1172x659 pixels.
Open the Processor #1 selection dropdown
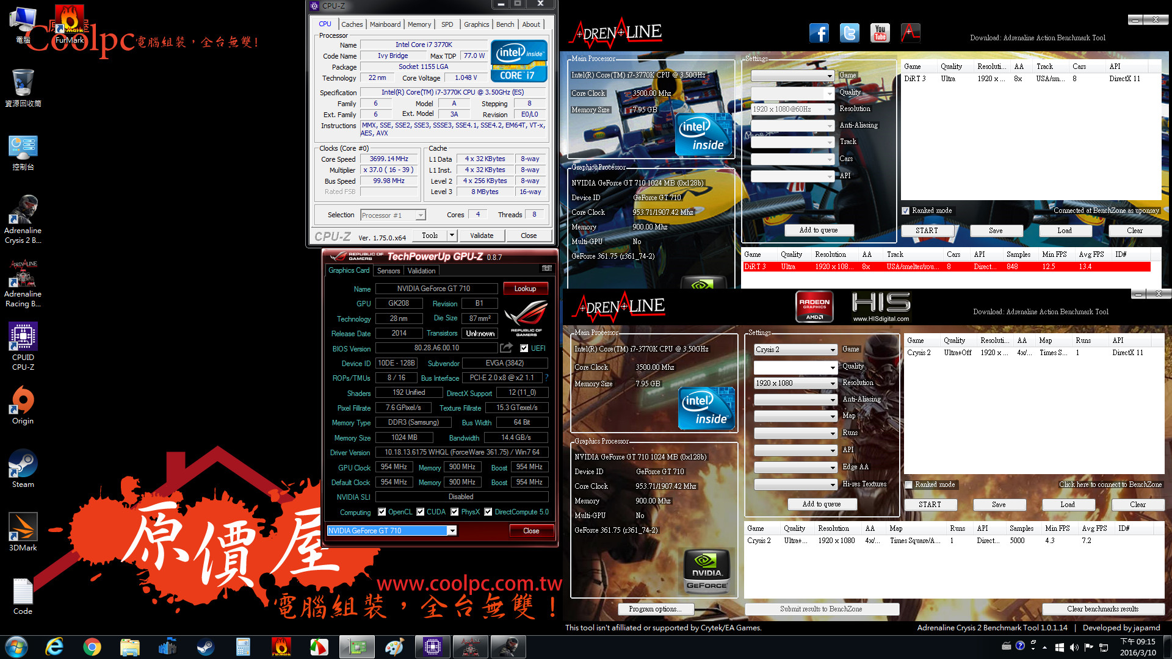(392, 215)
